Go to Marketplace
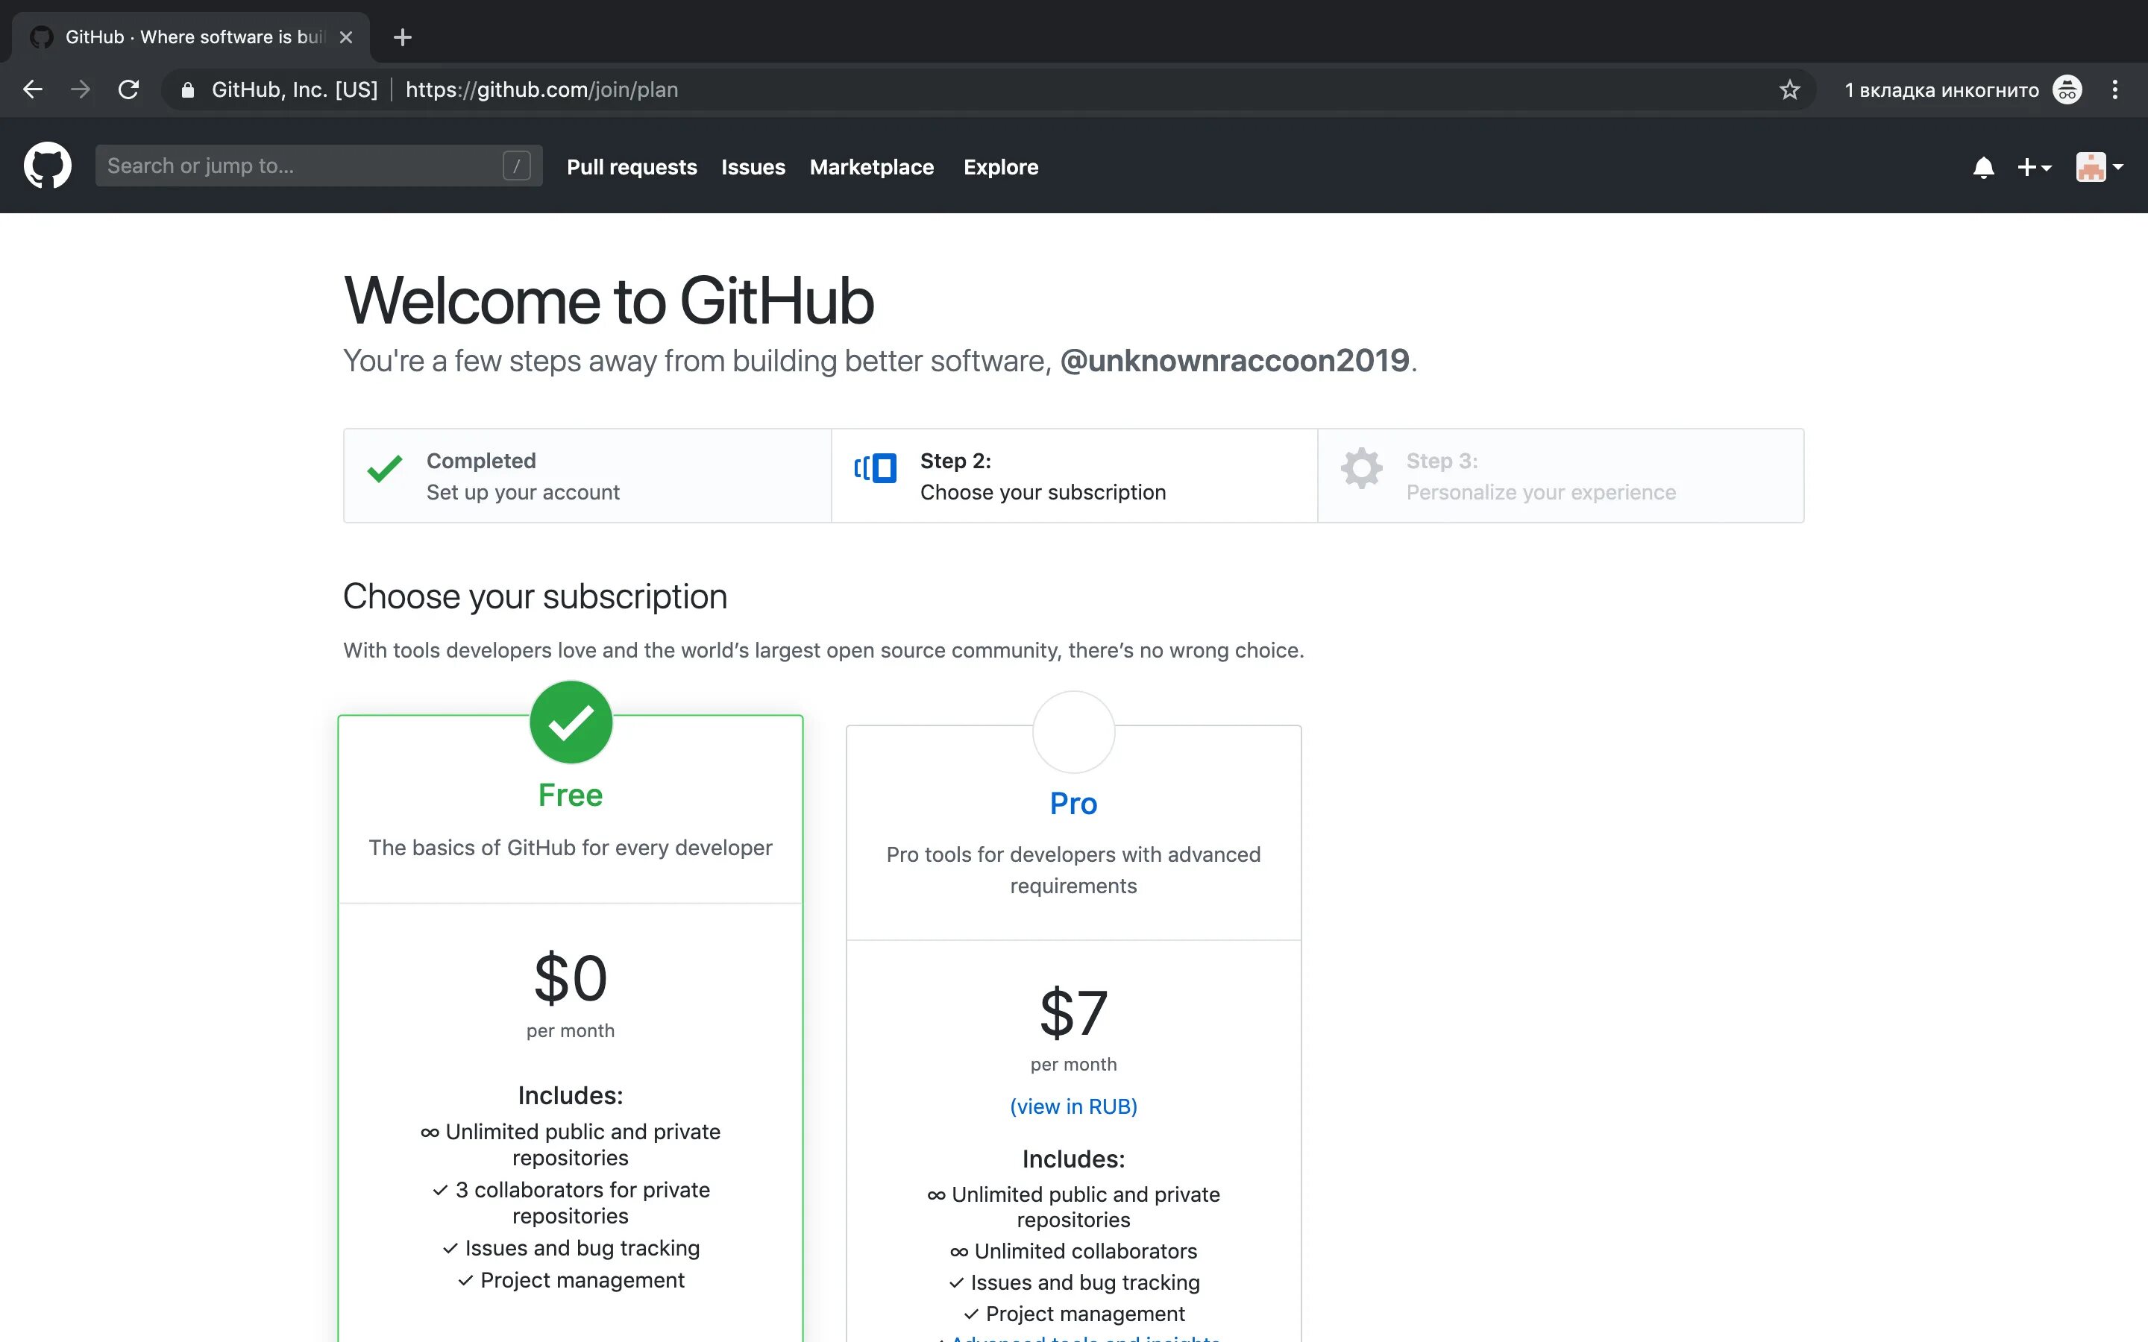Screen dimensions: 2148x1342 [872, 167]
